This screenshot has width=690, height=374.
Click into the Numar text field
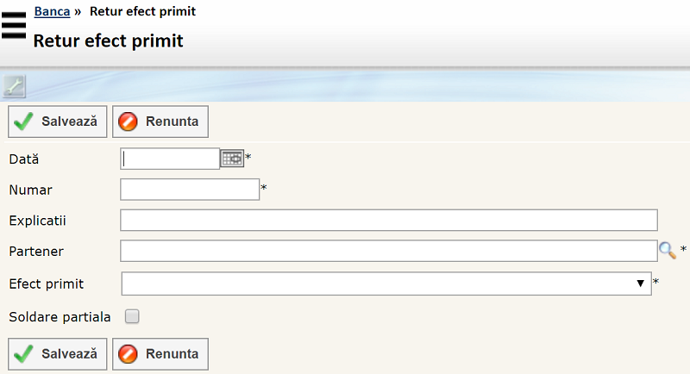[x=190, y=190]
